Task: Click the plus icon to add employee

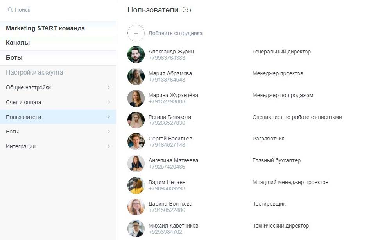Action: pos(136,33)
